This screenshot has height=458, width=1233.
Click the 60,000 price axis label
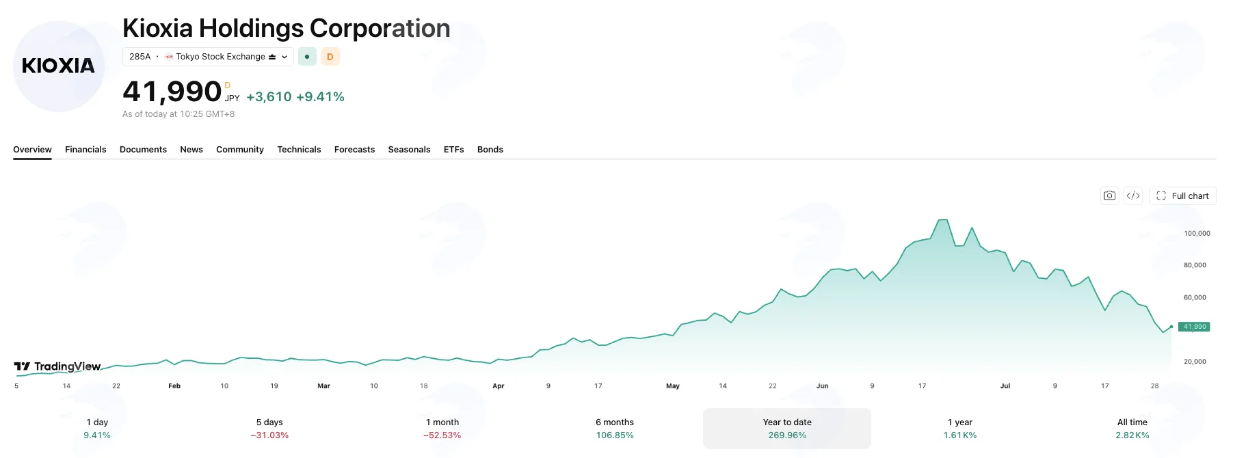1195,297
